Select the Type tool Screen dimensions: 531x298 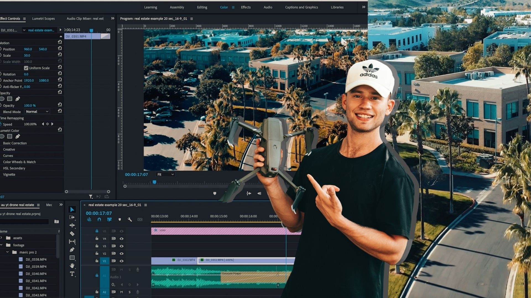[x=72, y=274]
